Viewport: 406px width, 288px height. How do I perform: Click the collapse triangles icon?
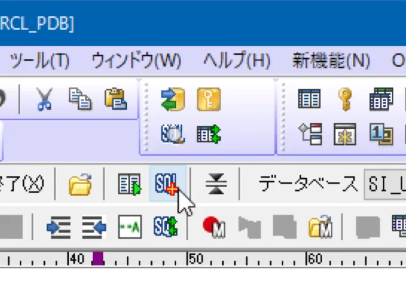click(x=216, y=184)
